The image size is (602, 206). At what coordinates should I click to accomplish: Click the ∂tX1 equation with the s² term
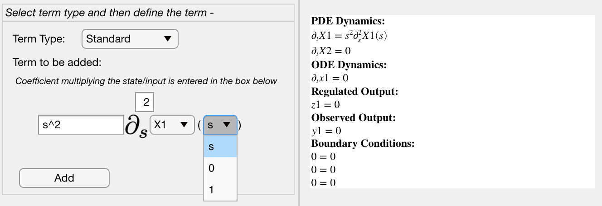click(x=349, y=36)
